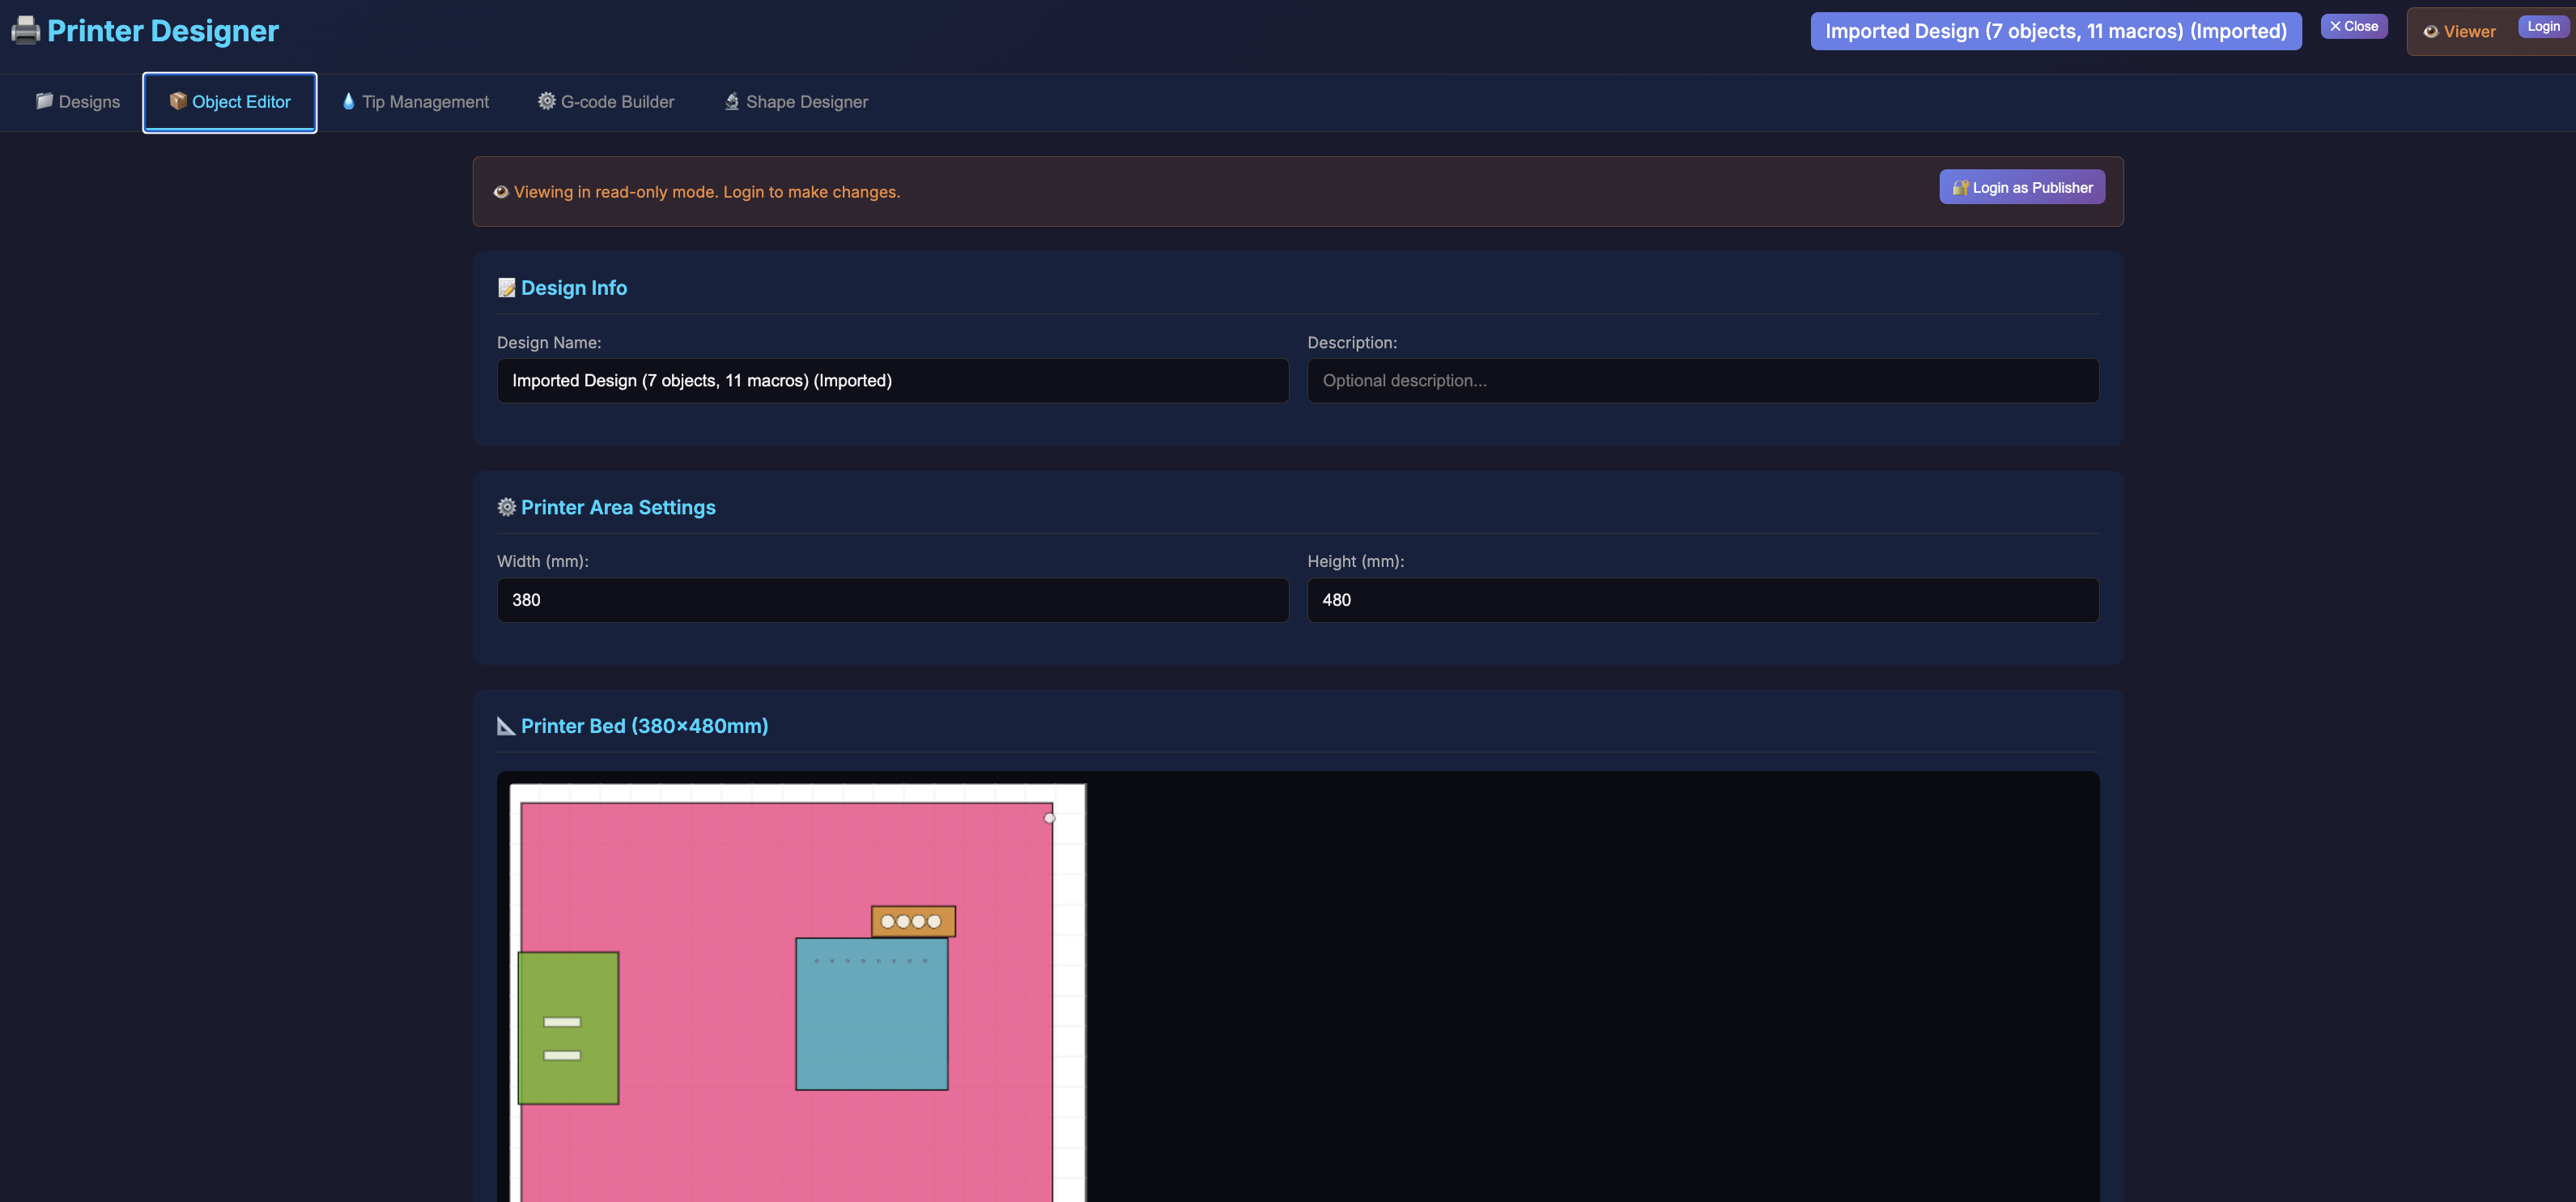Click the eye icon on the Viewer badge
This screenshot has width=2576, height=1202.
tap(2432, 31)
